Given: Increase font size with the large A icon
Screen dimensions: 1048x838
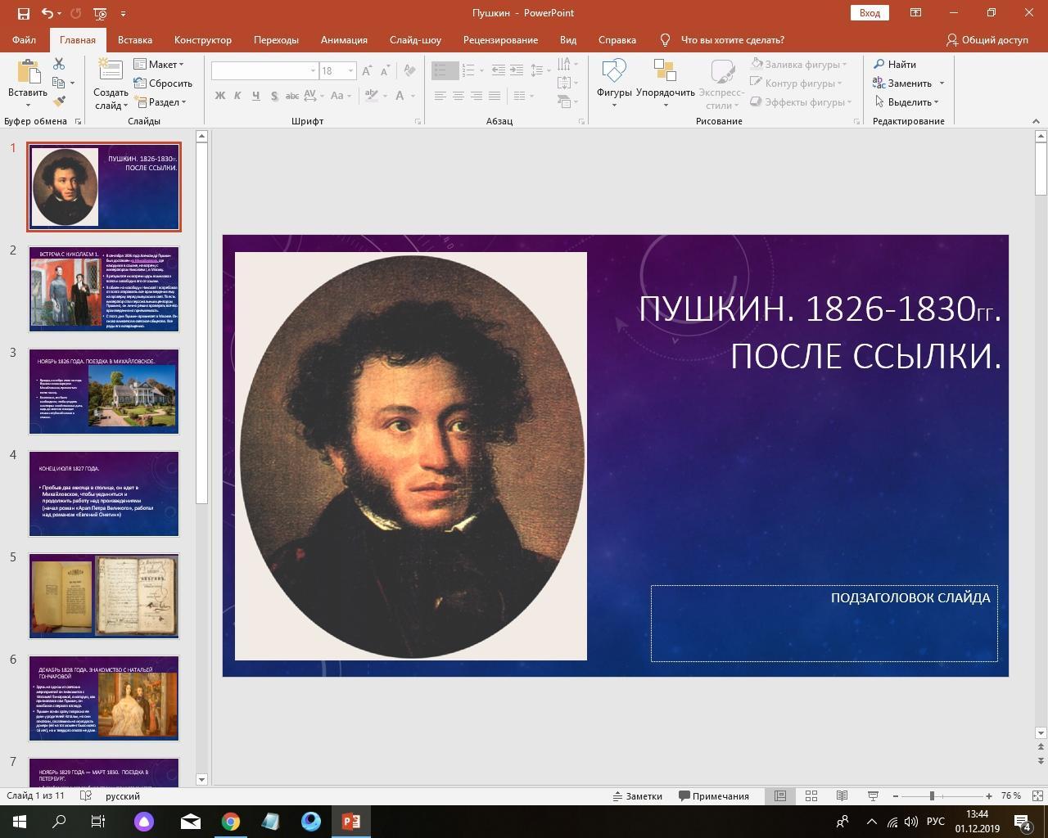Looking at the screenshot, I should [367, 70].
